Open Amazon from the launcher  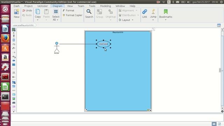tap(5, 57)
